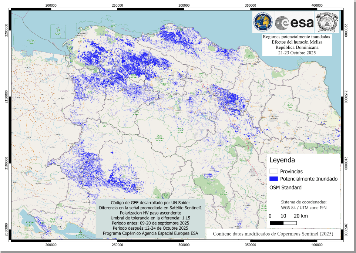The height and width of the screenshot is (253, 356).
Task: Click the 20 km scale label
Action: (x=300, y=216)
